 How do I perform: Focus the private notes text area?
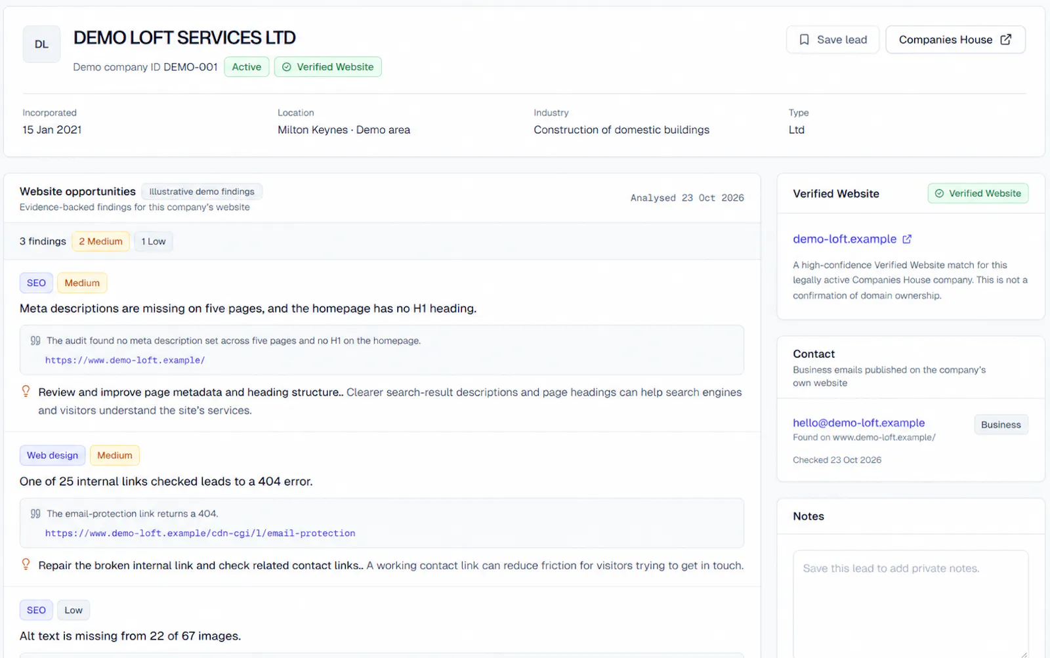[911, 604]
